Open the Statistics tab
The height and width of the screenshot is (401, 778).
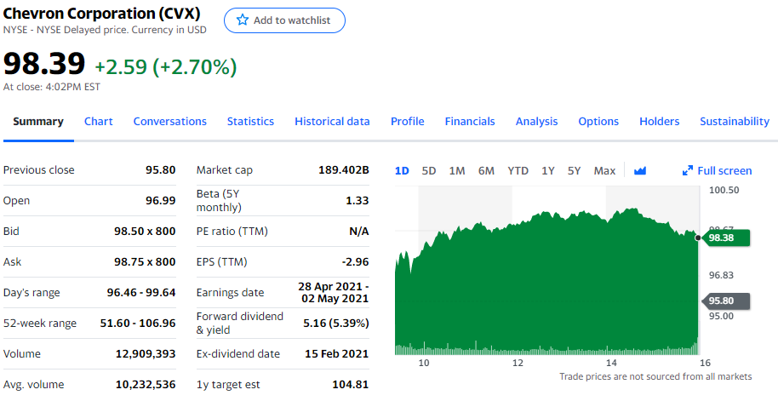click(250, 122)
